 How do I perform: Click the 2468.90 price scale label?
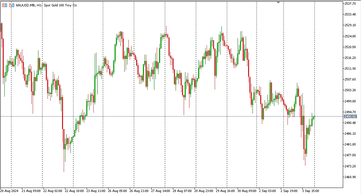(350, 177)
